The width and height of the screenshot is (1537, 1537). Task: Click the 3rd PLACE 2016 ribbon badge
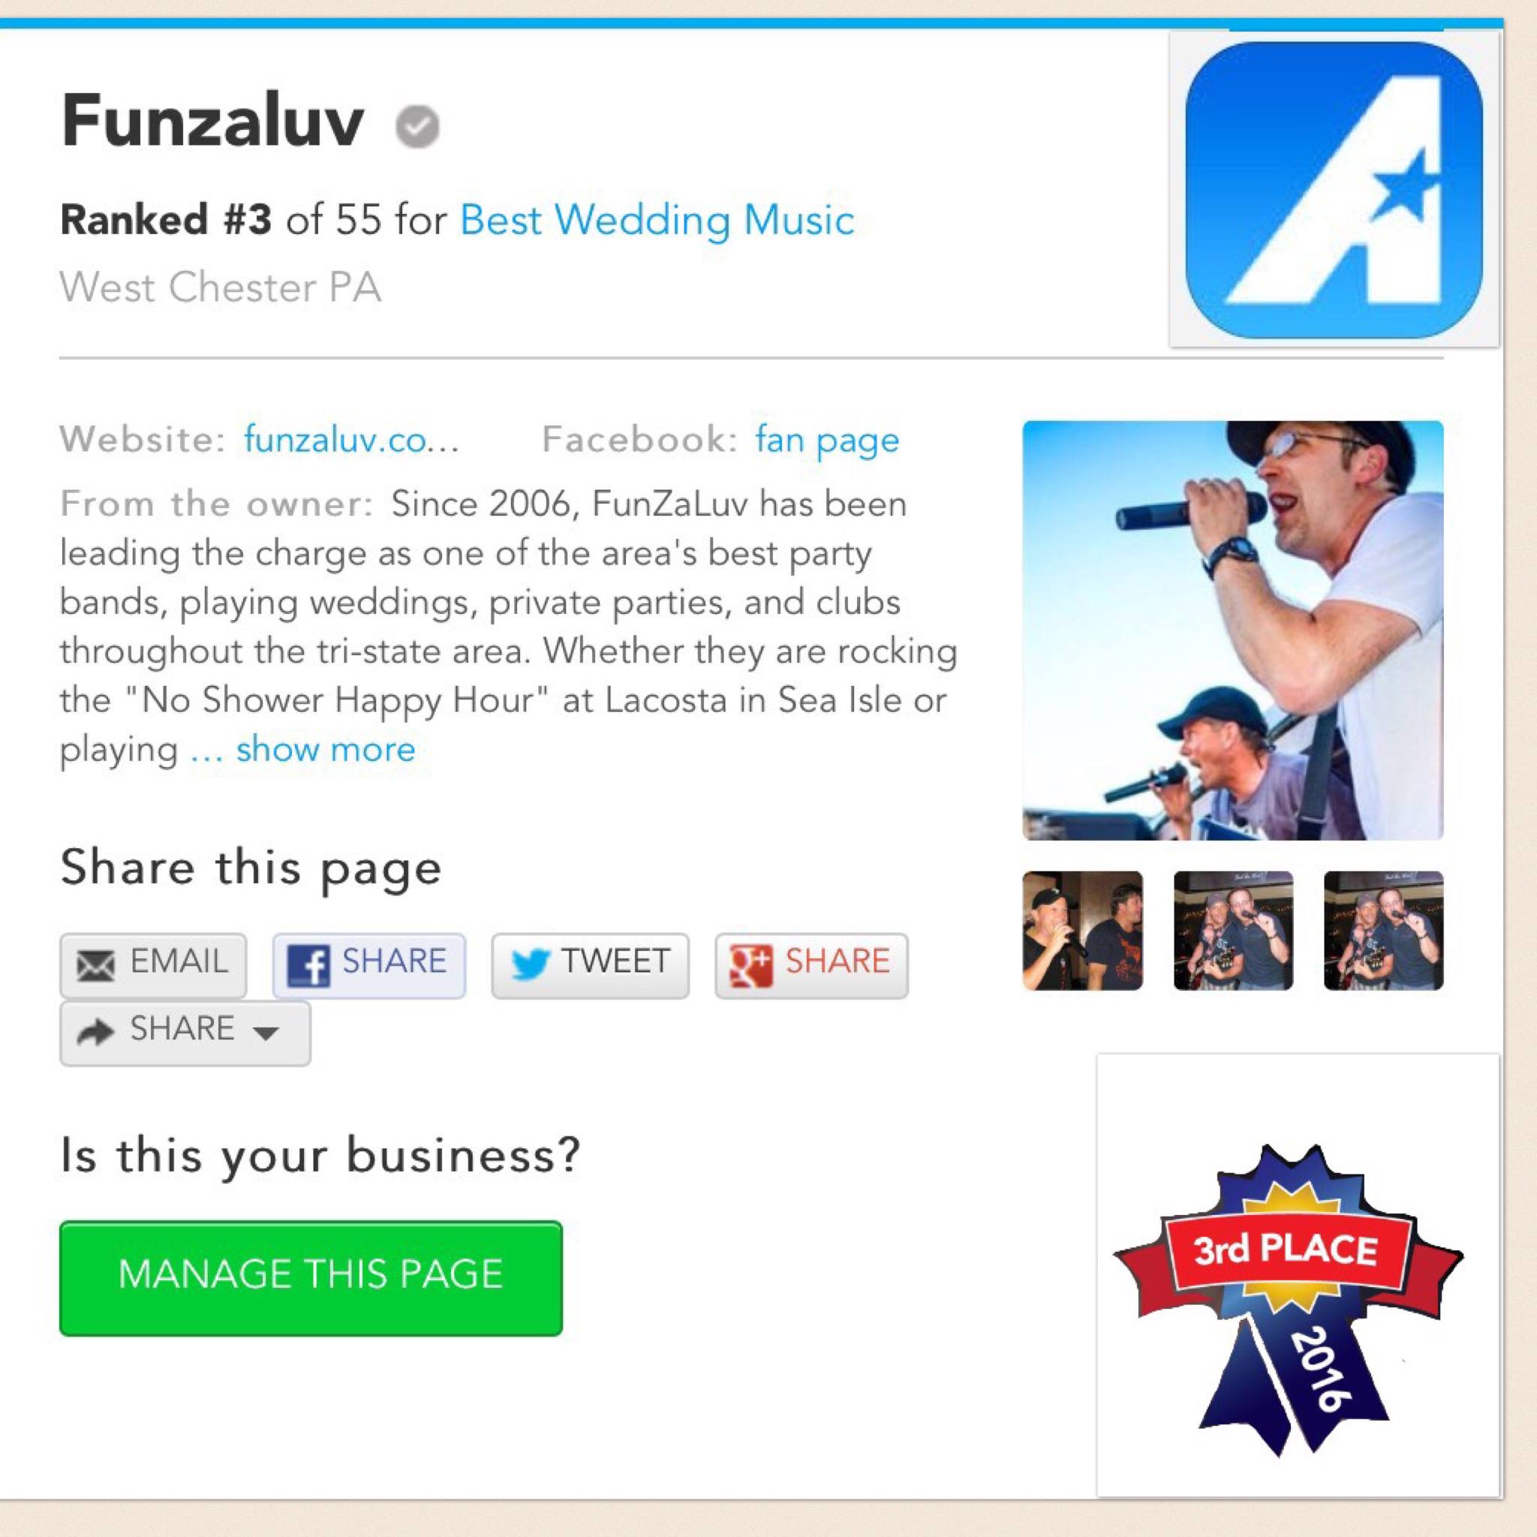1289,1301
